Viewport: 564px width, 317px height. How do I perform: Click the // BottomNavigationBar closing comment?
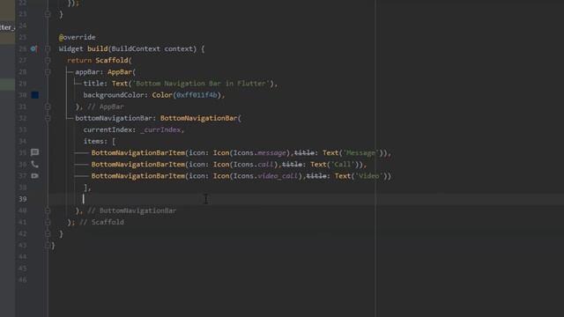click(x=131, y=210)
